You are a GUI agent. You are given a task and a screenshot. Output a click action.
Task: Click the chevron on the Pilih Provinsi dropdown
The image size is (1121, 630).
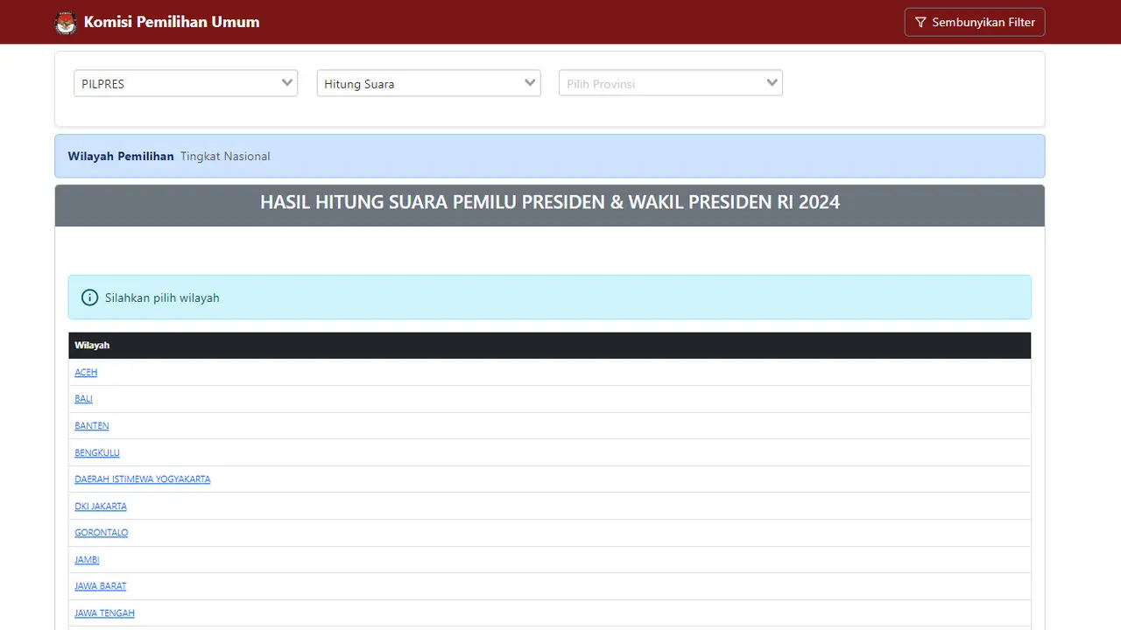[771, 82]
